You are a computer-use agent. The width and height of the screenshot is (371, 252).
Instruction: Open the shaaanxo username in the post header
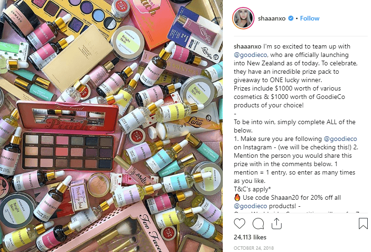point(272,18)
